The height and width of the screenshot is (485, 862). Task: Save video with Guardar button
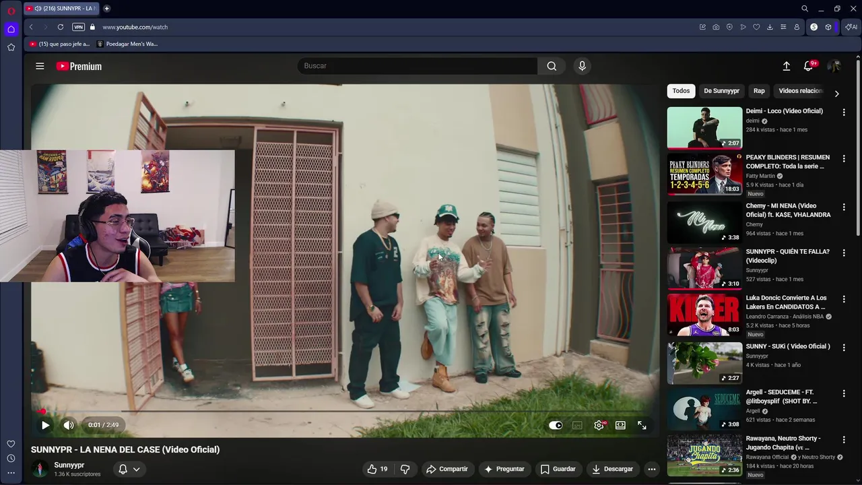coord(558,470)
